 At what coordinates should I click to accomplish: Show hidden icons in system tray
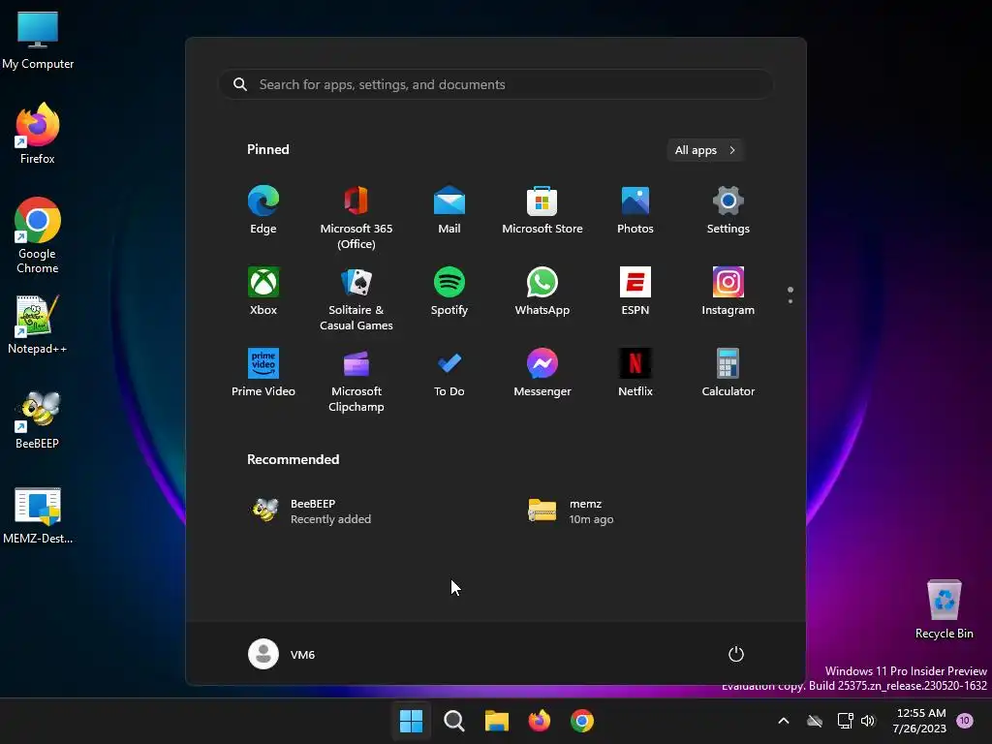coord(783,721)
